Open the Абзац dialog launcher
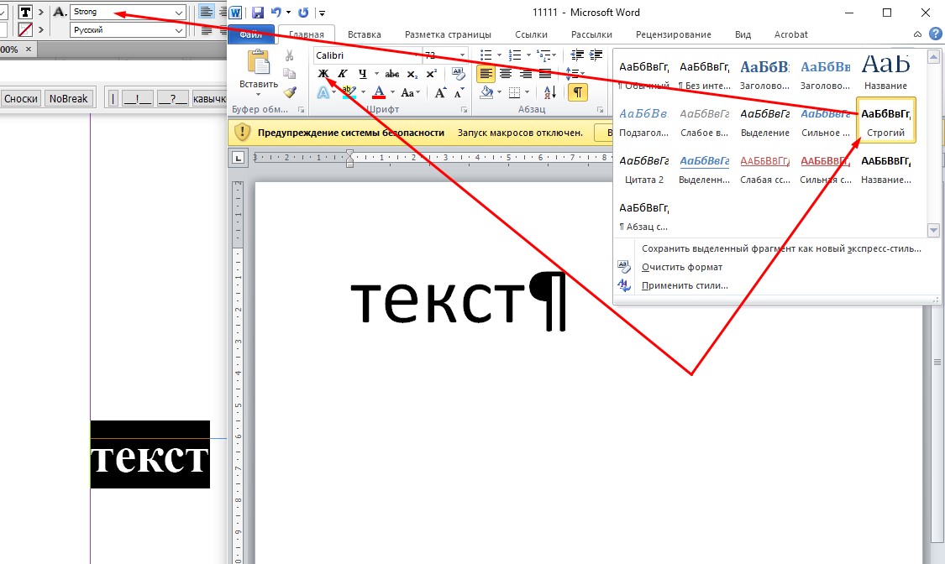Screen dimensions: 945x564 tap(600, 110)
